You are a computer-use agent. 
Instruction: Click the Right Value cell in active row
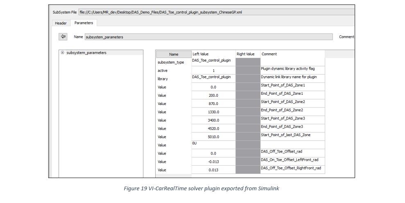tap(248, 71)
